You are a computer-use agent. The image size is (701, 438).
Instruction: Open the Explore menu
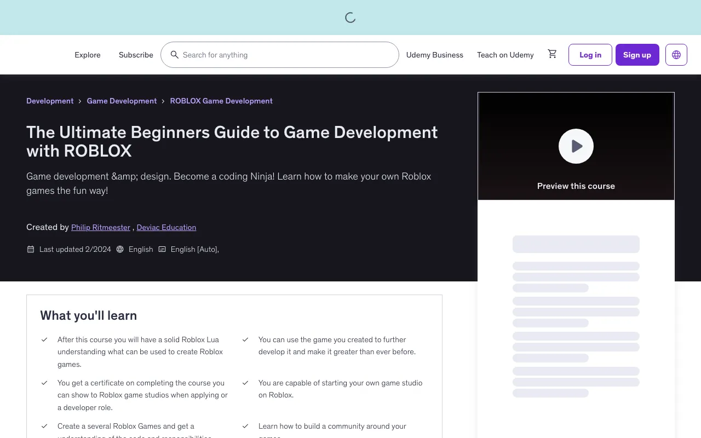pos(88,55)
